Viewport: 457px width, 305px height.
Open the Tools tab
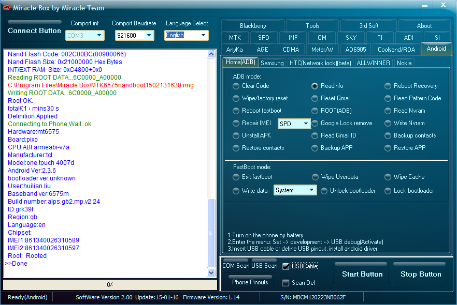click(312, 25)
